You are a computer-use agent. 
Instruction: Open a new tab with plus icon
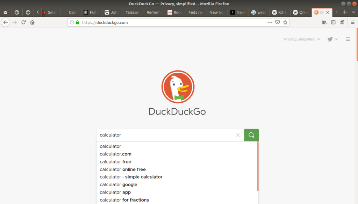coord(345,12)
